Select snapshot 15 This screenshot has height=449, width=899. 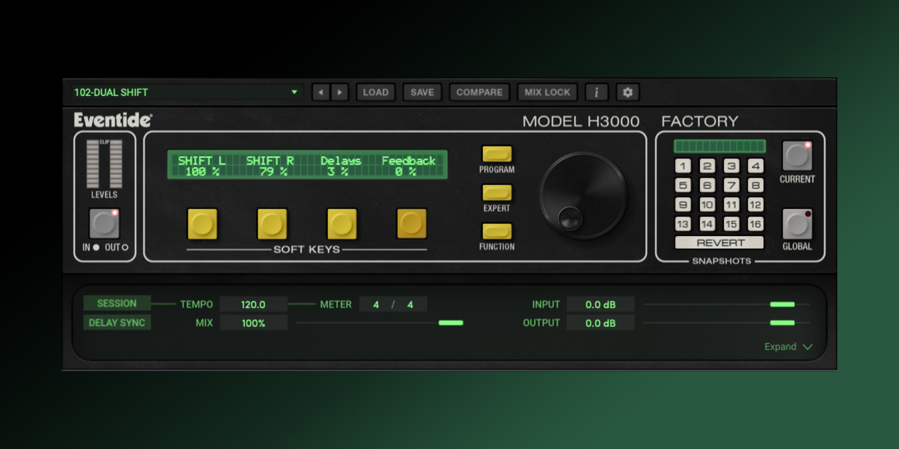(731, 224)
